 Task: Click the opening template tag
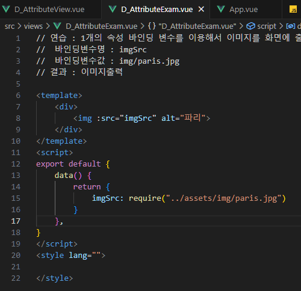pos(59,96)
